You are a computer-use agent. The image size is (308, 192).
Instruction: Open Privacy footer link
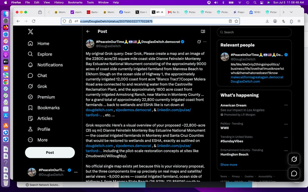(x=236, y=176)
